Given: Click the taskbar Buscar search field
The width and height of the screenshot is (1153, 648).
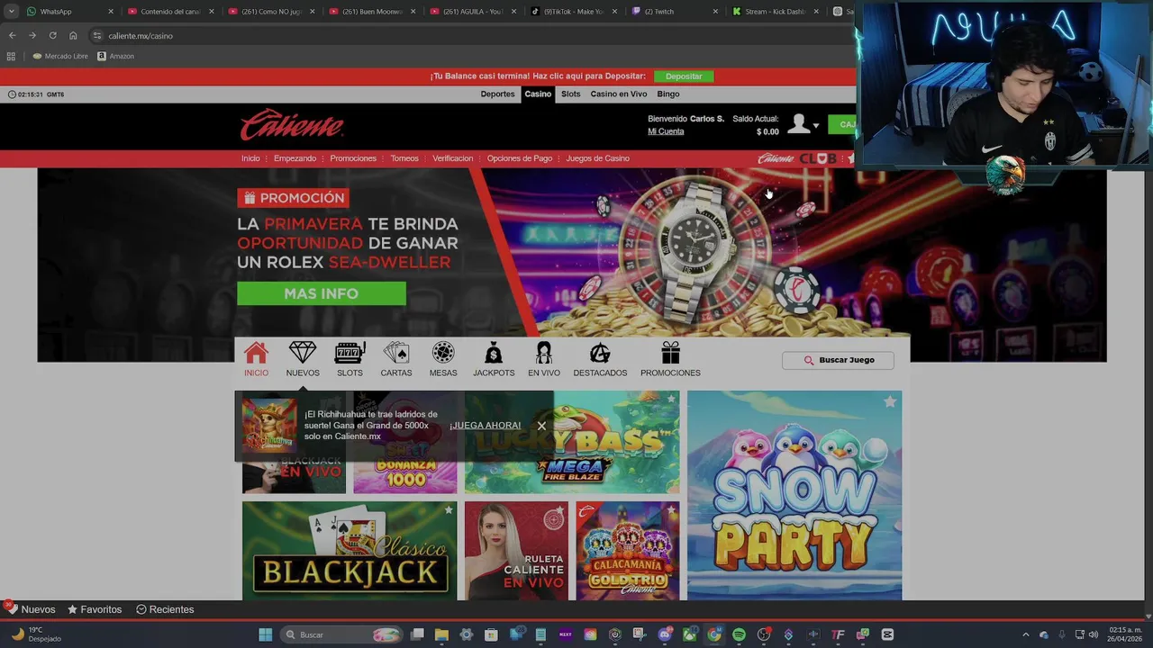Looking at the screenshot, I should [342, 634].
